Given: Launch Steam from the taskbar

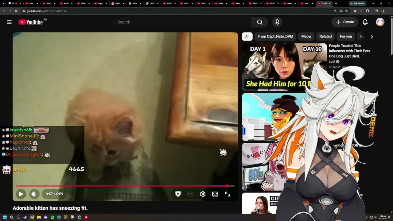Looking at the screenshot, I should pos(25,217).
